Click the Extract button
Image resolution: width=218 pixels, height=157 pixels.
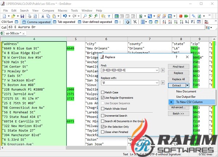click(x=177, y=85)
